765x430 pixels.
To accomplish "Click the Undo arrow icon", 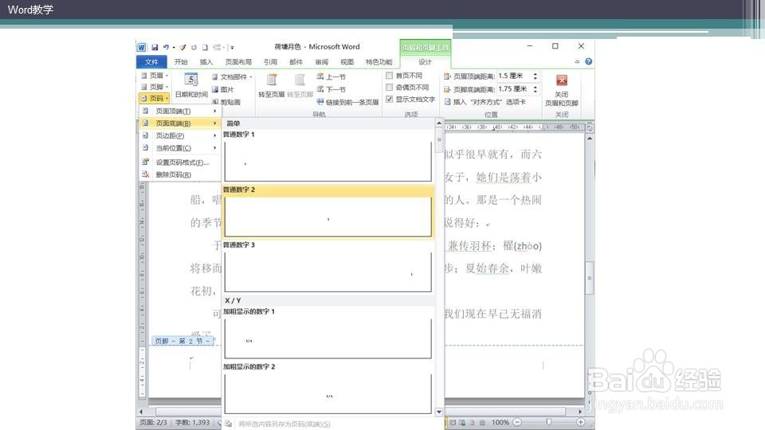I will pyautogui.click(x=166, y=47).
